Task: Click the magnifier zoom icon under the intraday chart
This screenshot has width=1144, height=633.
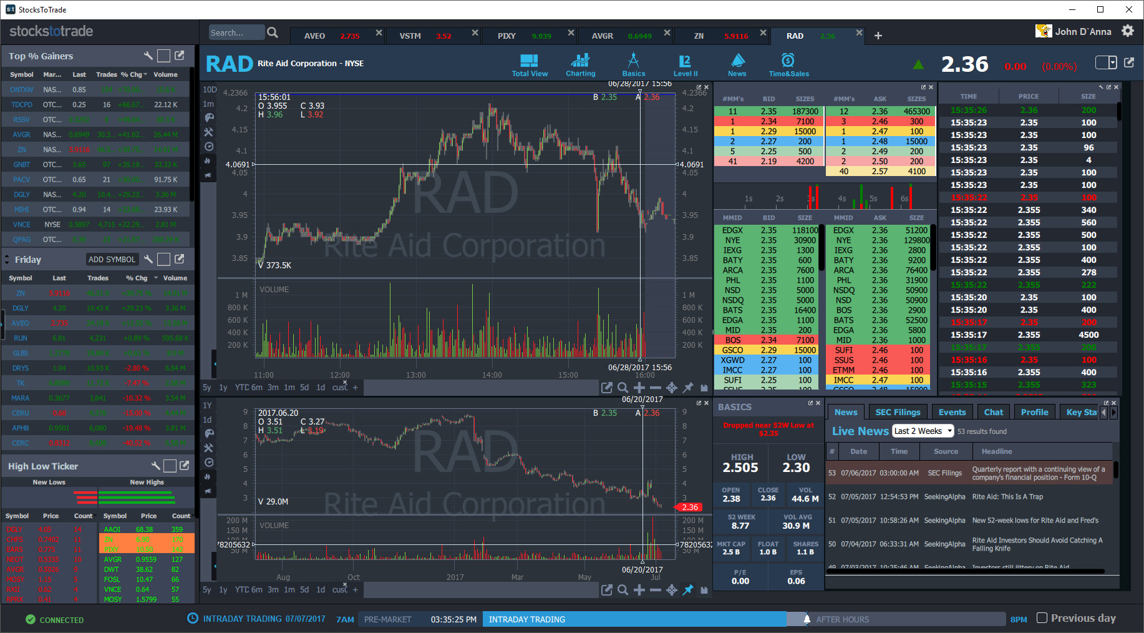Action: 623,388
